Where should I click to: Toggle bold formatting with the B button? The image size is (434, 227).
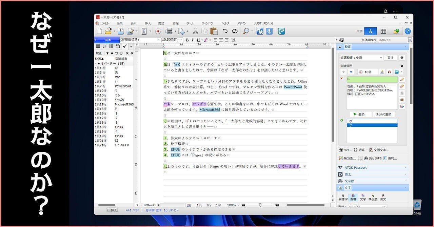tap(187, 40)
